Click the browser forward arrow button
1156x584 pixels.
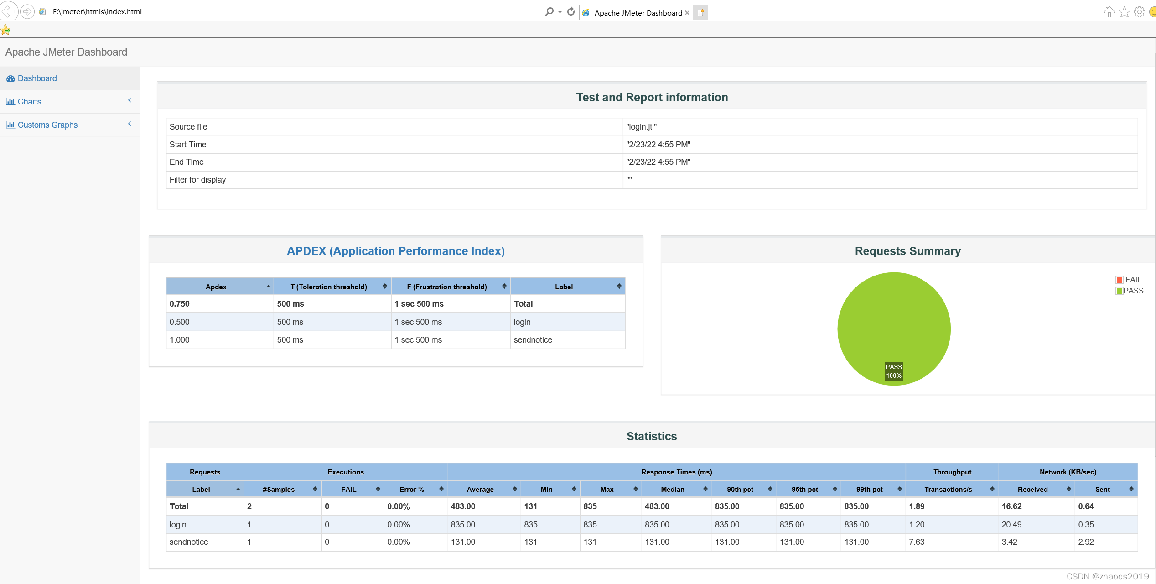click(27, 11)
